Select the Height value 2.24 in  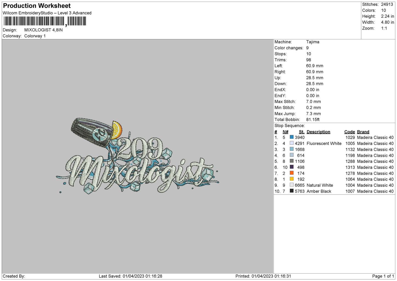click(x=387, y=16)
